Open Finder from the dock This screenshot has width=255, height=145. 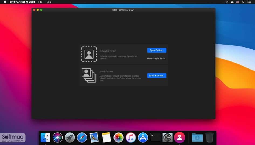pos(45,137)
